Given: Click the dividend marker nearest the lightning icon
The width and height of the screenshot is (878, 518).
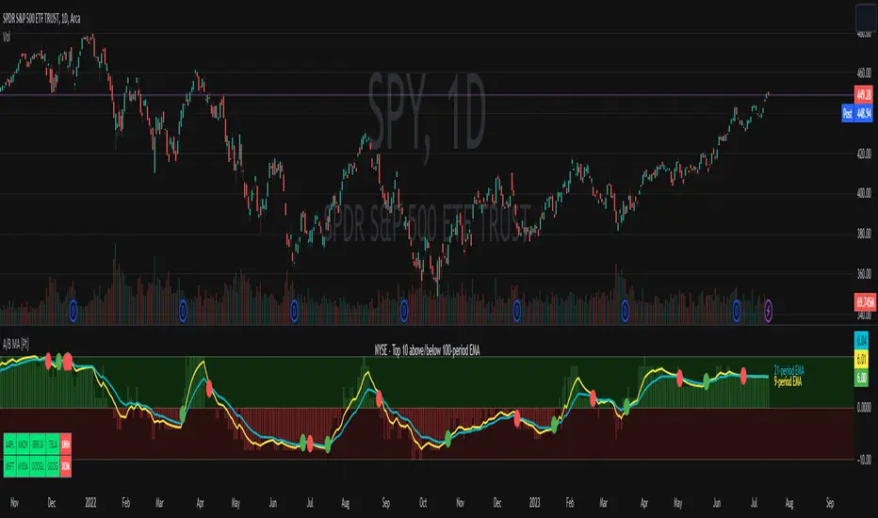Looking at the screenshot, I should point(737,310).
